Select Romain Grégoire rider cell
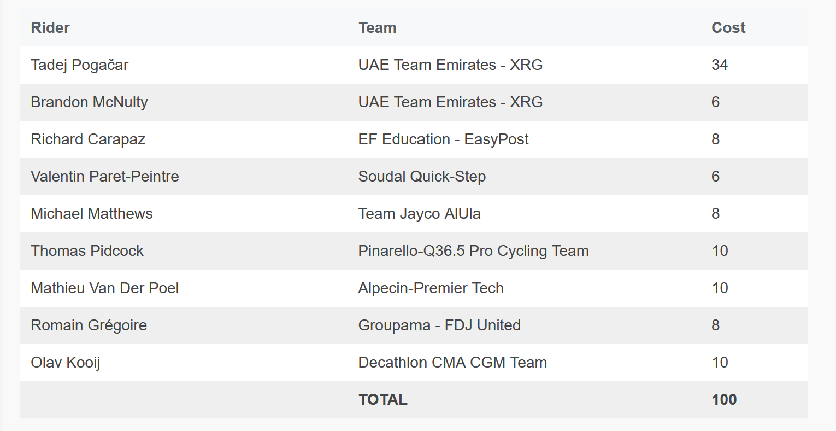 [x=89, y=325]
